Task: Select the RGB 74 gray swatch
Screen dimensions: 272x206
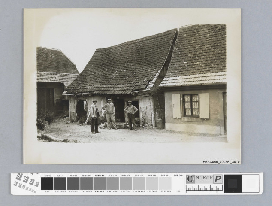Action: pos(60,184)
